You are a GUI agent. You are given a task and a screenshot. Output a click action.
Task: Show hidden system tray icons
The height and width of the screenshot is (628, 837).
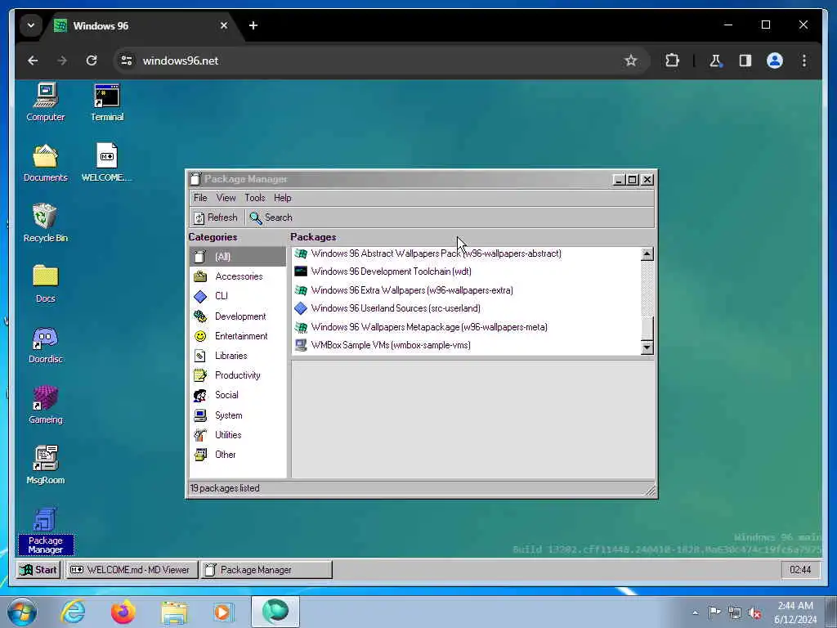pos(695,612)
